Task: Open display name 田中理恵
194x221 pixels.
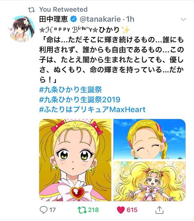Action: (x=54, y=19)
